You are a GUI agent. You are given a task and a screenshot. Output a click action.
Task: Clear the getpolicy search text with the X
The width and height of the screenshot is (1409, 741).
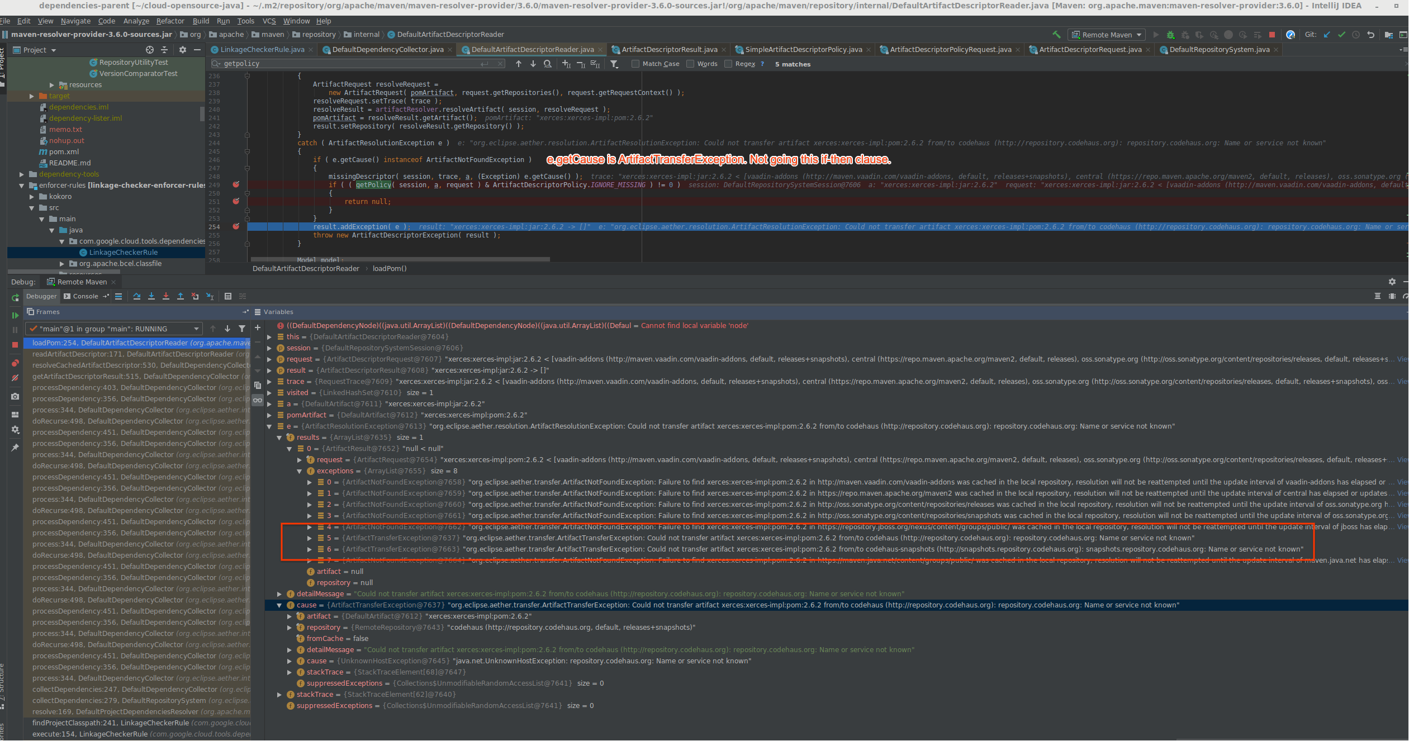click(x=500, y=64)
